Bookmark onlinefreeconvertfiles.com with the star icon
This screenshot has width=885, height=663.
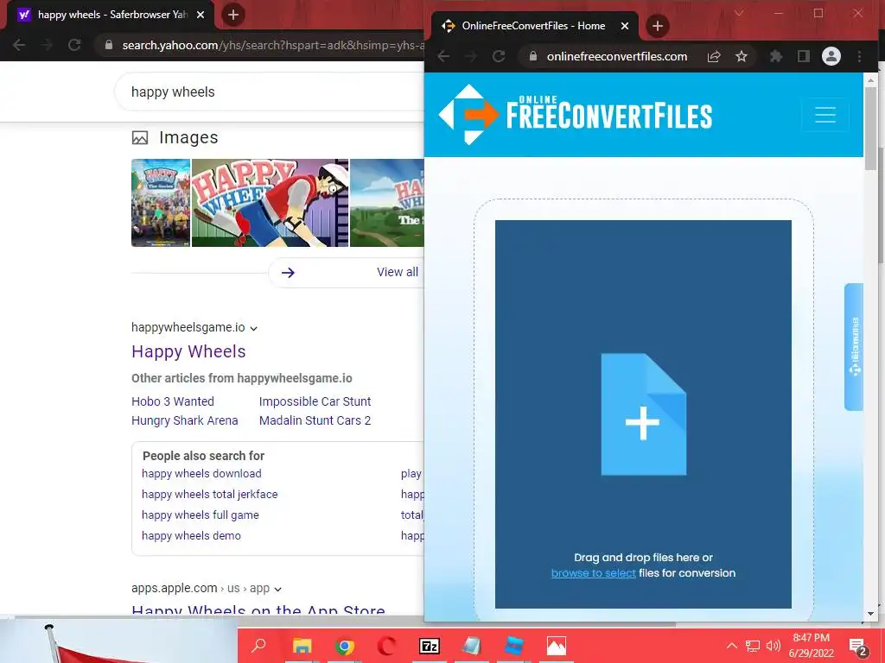(x=741, y=56)
